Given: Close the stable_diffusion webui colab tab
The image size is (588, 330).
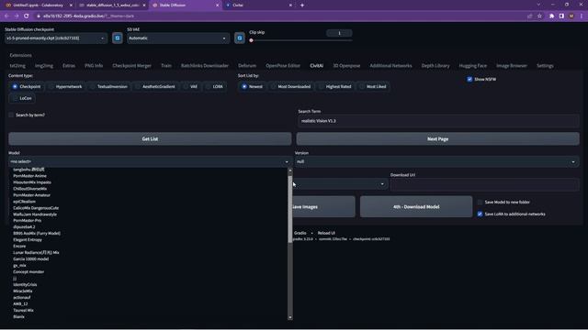Looking at the screenshot, I should coord(144,5).
